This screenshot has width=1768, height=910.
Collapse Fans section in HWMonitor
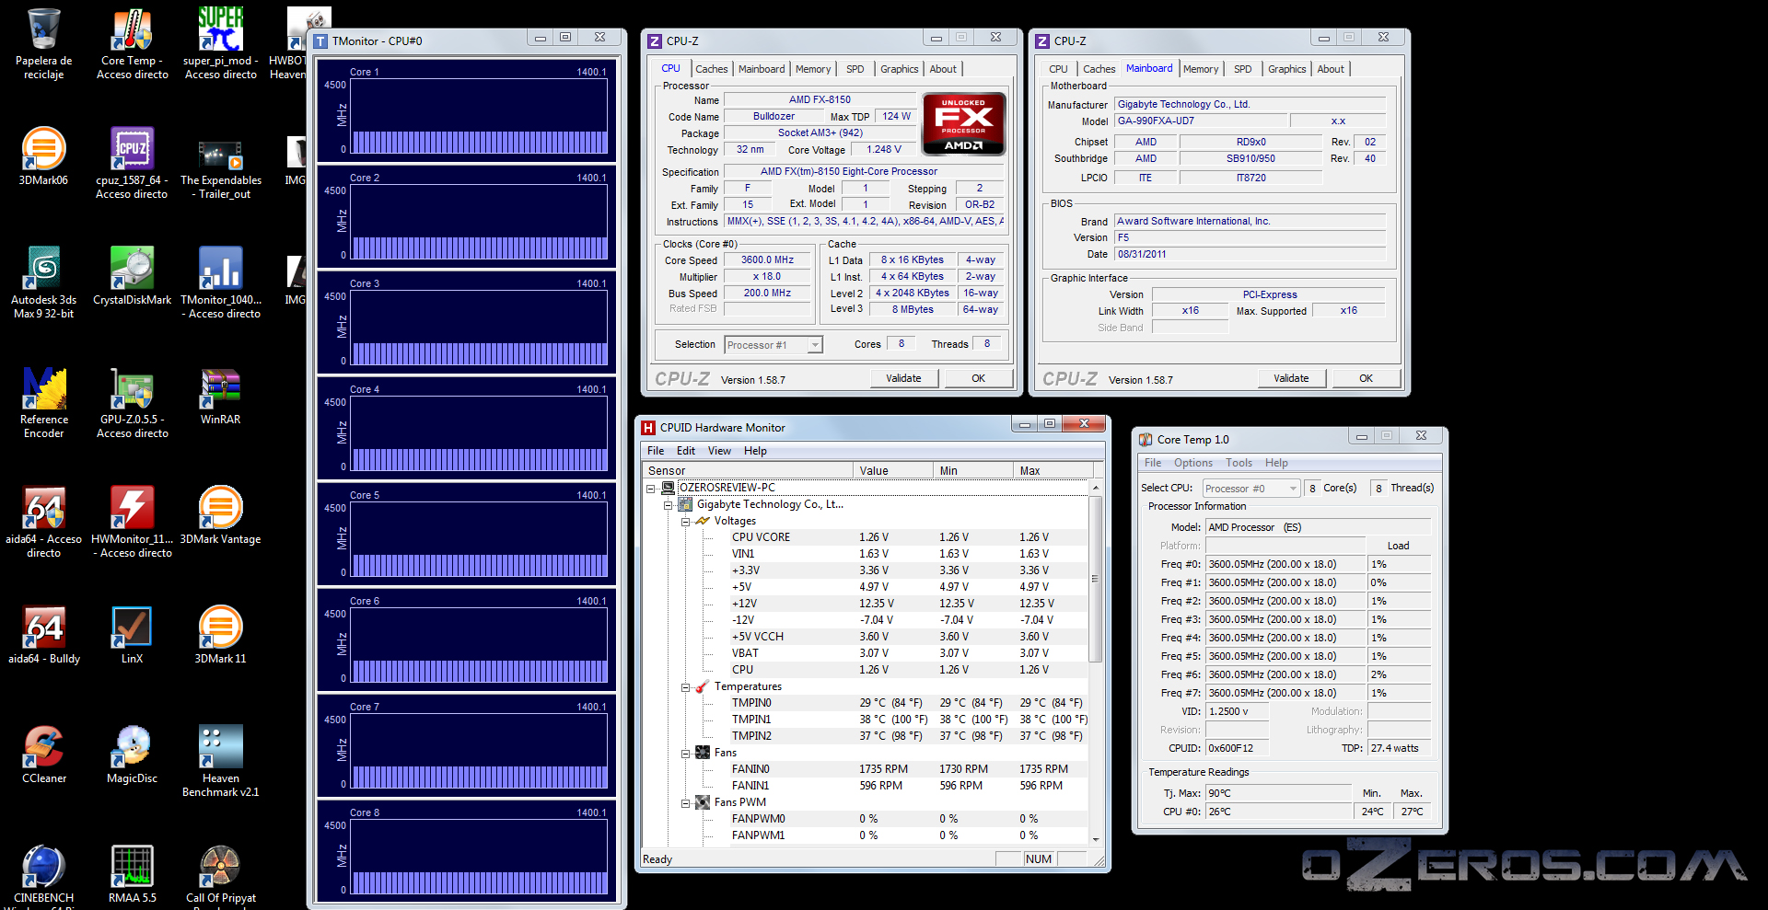[x=685, y=753]
